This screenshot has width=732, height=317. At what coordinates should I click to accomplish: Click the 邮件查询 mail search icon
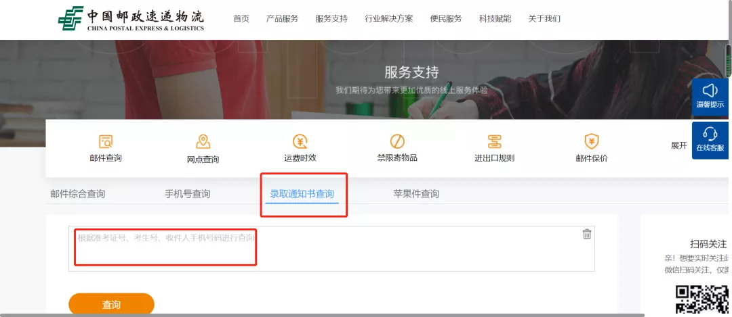tap(106, 142)
